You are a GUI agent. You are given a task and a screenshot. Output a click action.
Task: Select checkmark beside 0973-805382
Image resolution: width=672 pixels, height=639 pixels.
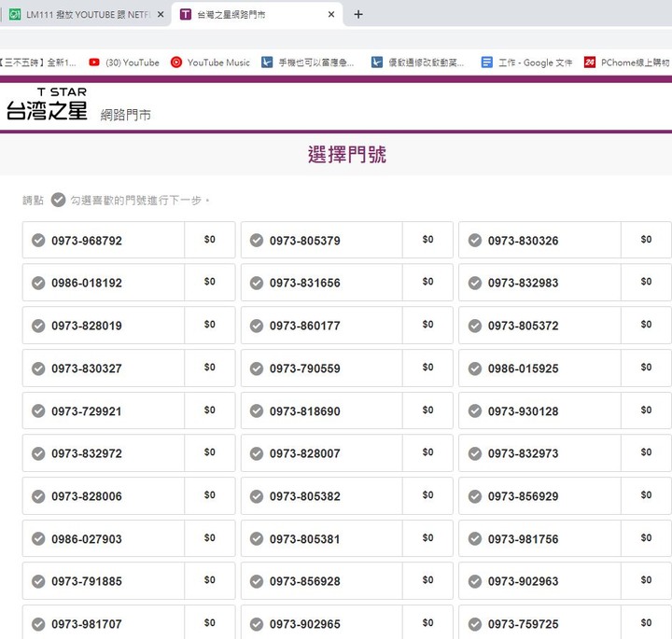click(257, 496)
